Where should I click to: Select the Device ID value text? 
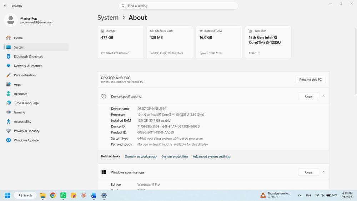click(169, 126)
